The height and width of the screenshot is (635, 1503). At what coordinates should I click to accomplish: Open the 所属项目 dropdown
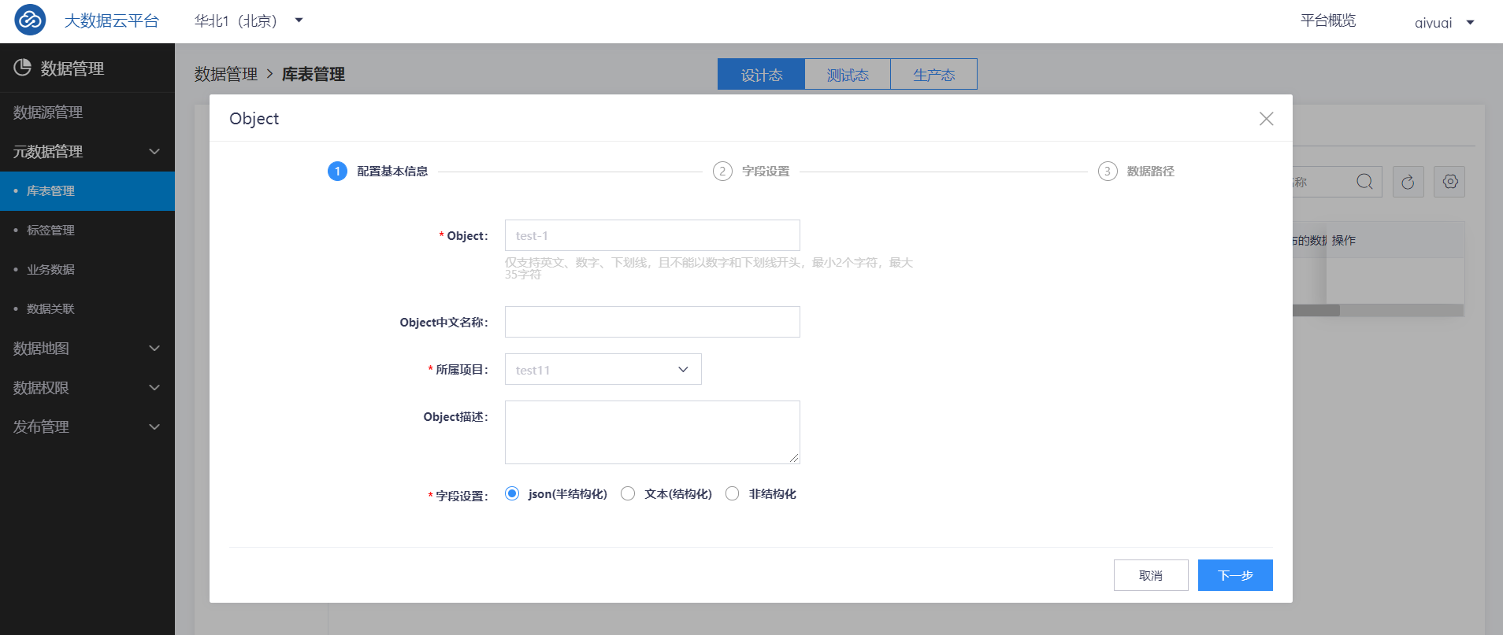point(603,369)
